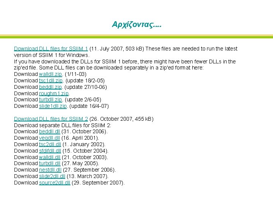Click date '(16. April 2001)'
273x205 pixels.
[x=79, y=138]
